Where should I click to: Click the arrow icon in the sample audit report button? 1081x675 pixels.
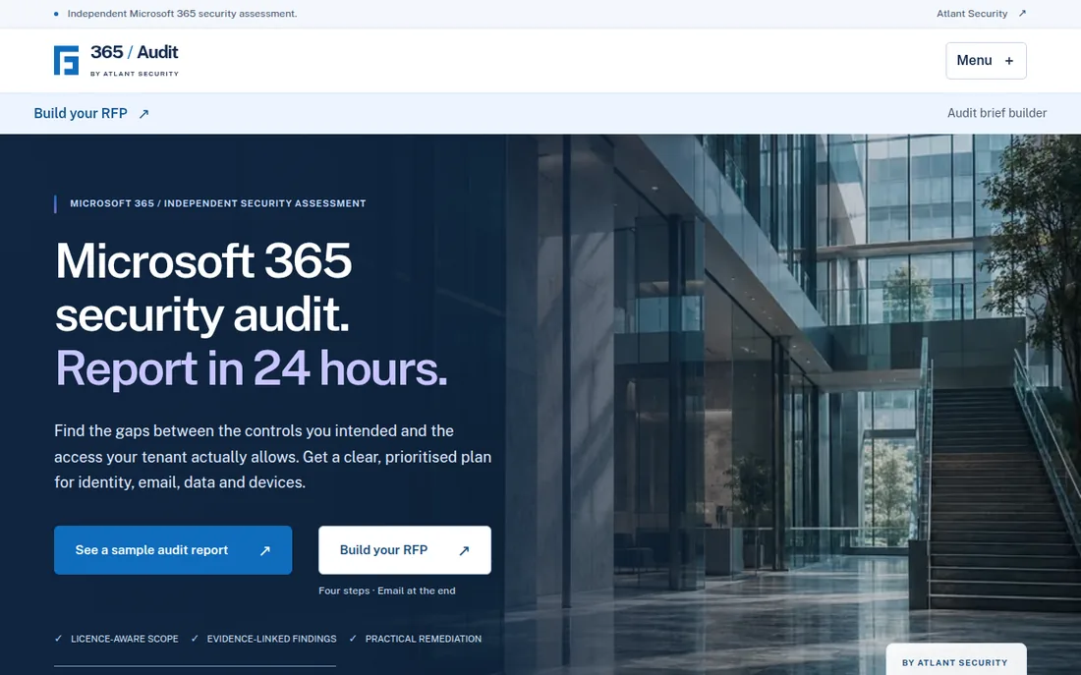(264, 550)
